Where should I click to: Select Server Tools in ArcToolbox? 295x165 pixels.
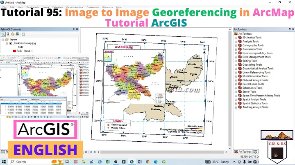(x=249, y=91)
